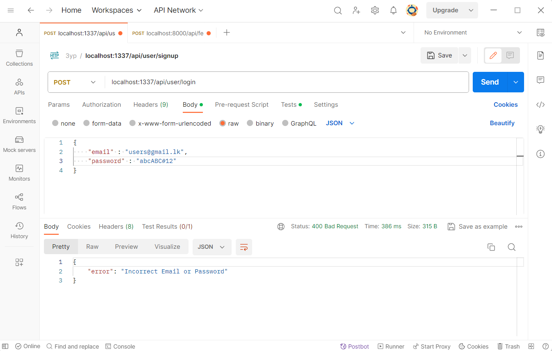Switch to edit mode pencil icon

(493, 55)
